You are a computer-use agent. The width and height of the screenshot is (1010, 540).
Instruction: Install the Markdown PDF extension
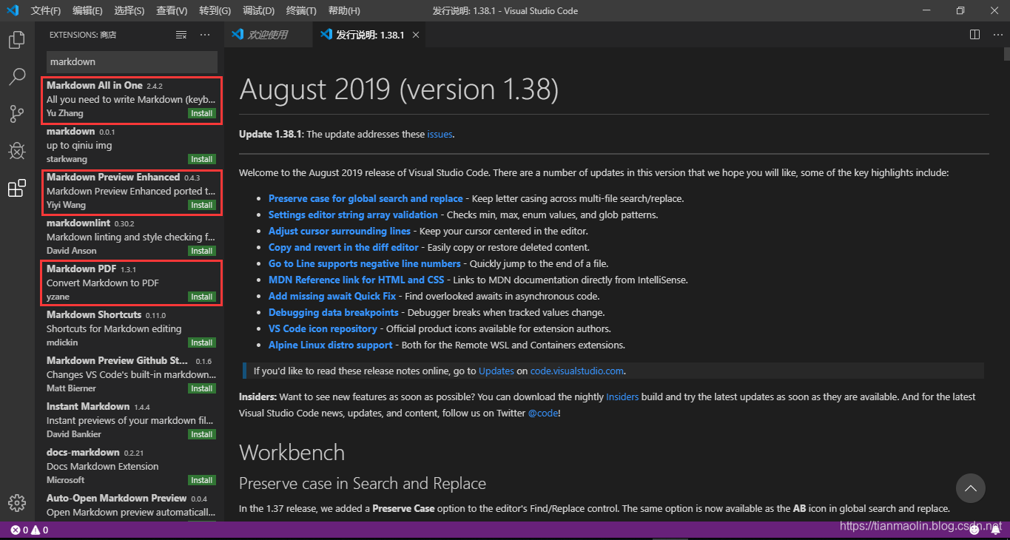pyautogui.click(x=201, y=297)
